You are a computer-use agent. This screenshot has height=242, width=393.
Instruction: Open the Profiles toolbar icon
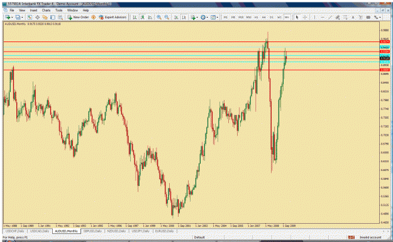point(18,18)
